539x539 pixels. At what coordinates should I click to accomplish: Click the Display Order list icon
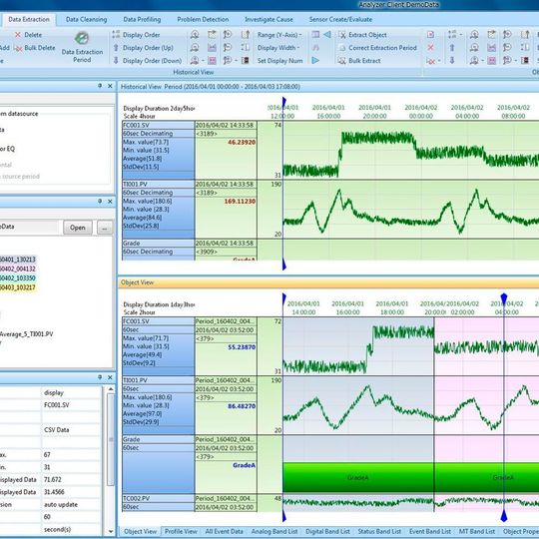(x=116, y=34)
